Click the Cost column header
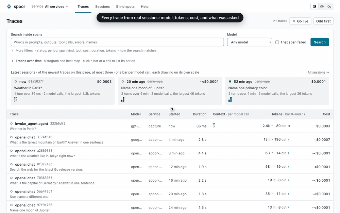 click(326, 114)
